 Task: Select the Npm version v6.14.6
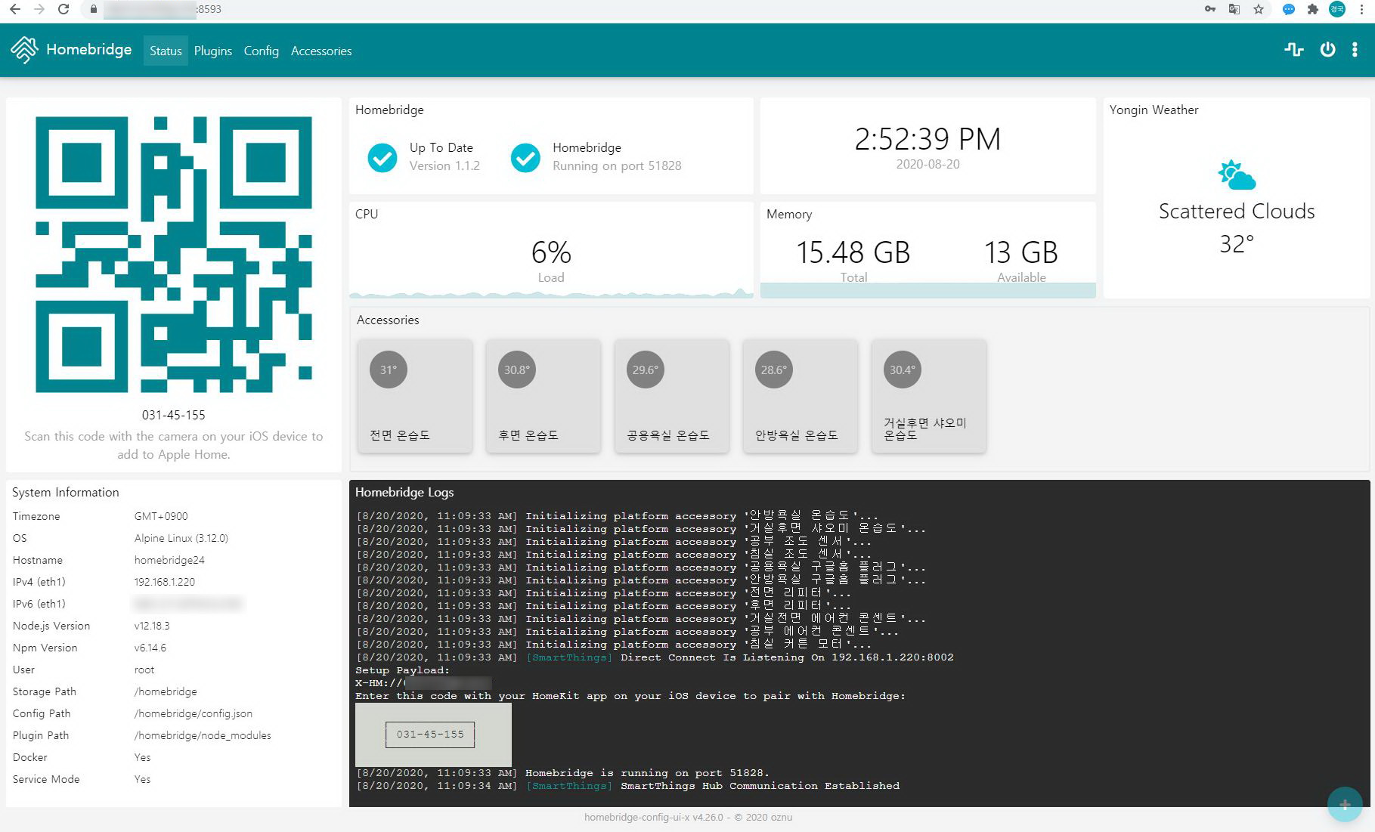[150, 648]
